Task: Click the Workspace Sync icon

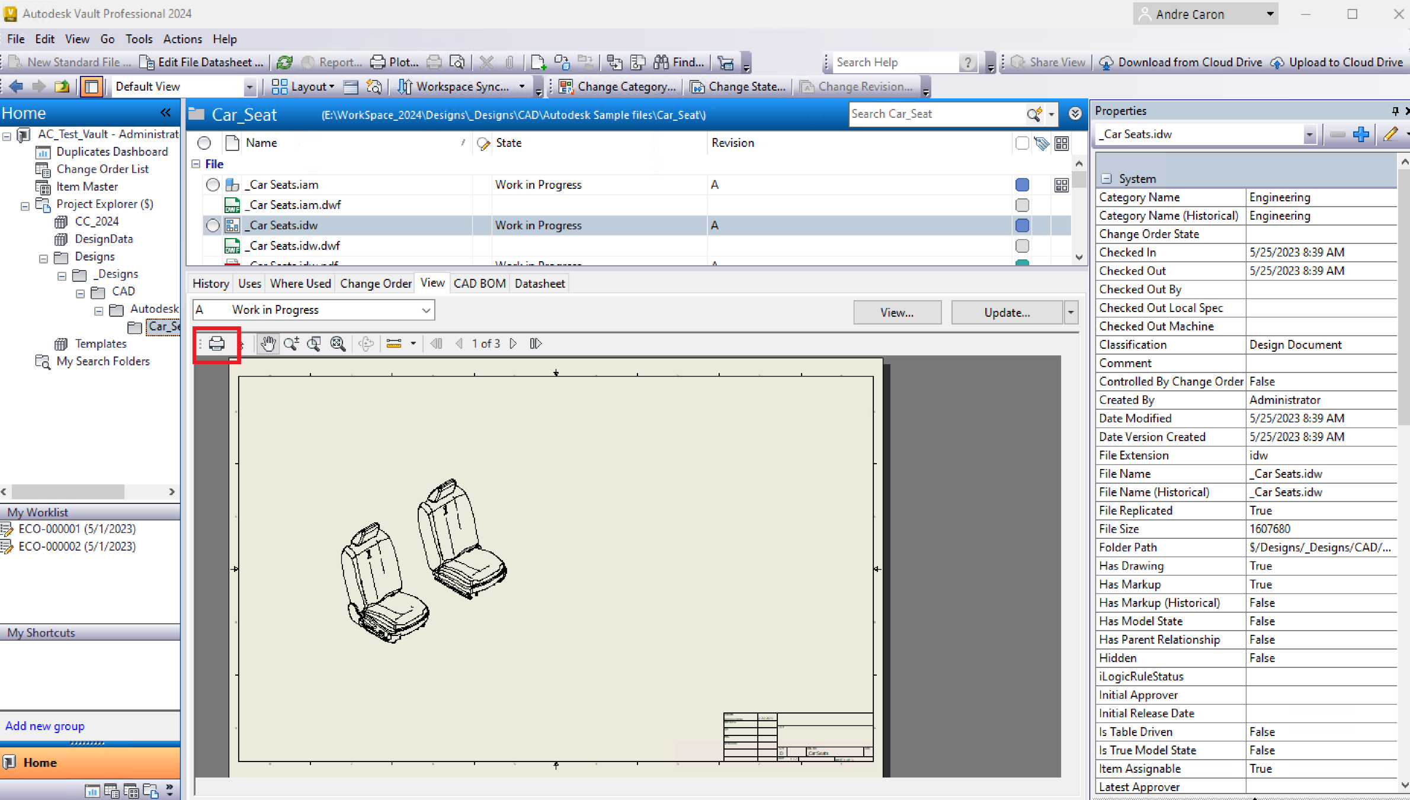Action: pos(405,86)
